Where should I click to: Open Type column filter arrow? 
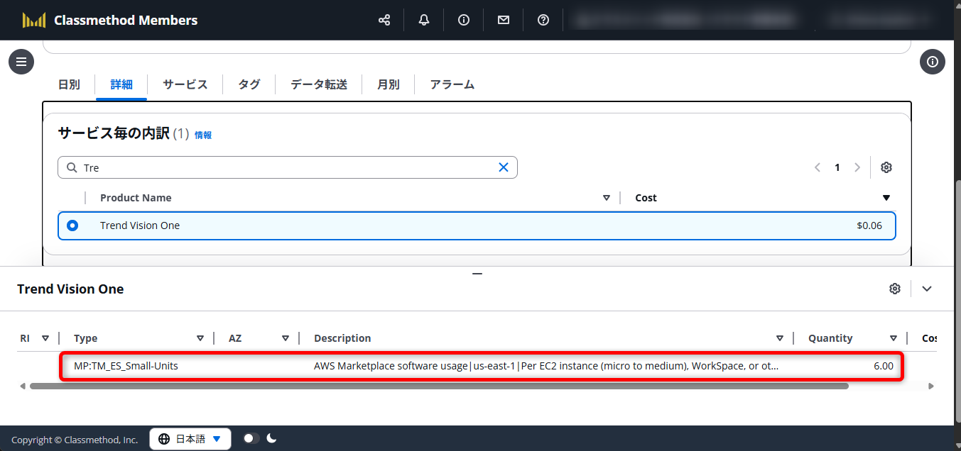(x=200, y=338)
